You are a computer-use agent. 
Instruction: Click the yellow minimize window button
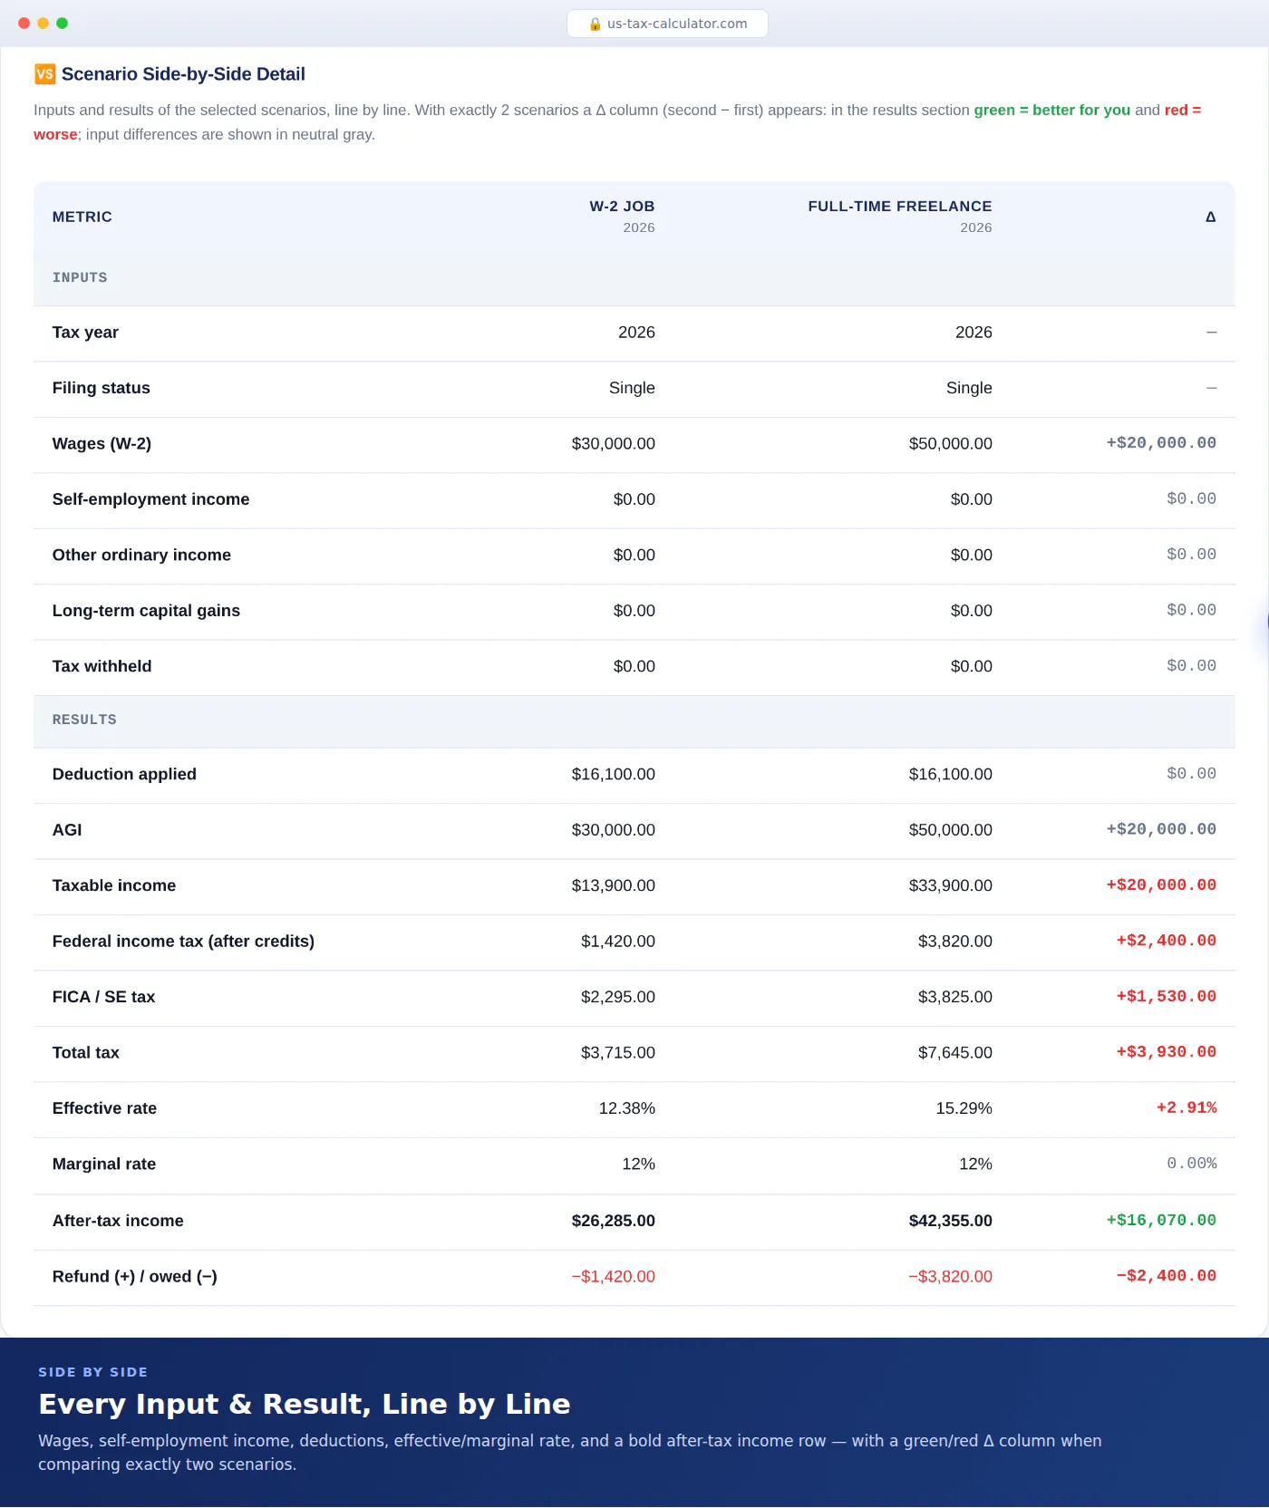44,24
